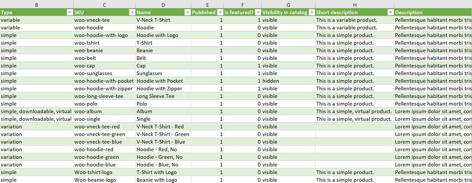Select column E header
This screenshot has width=472, height=183.
pyautogui.click(x=207, y=4)
